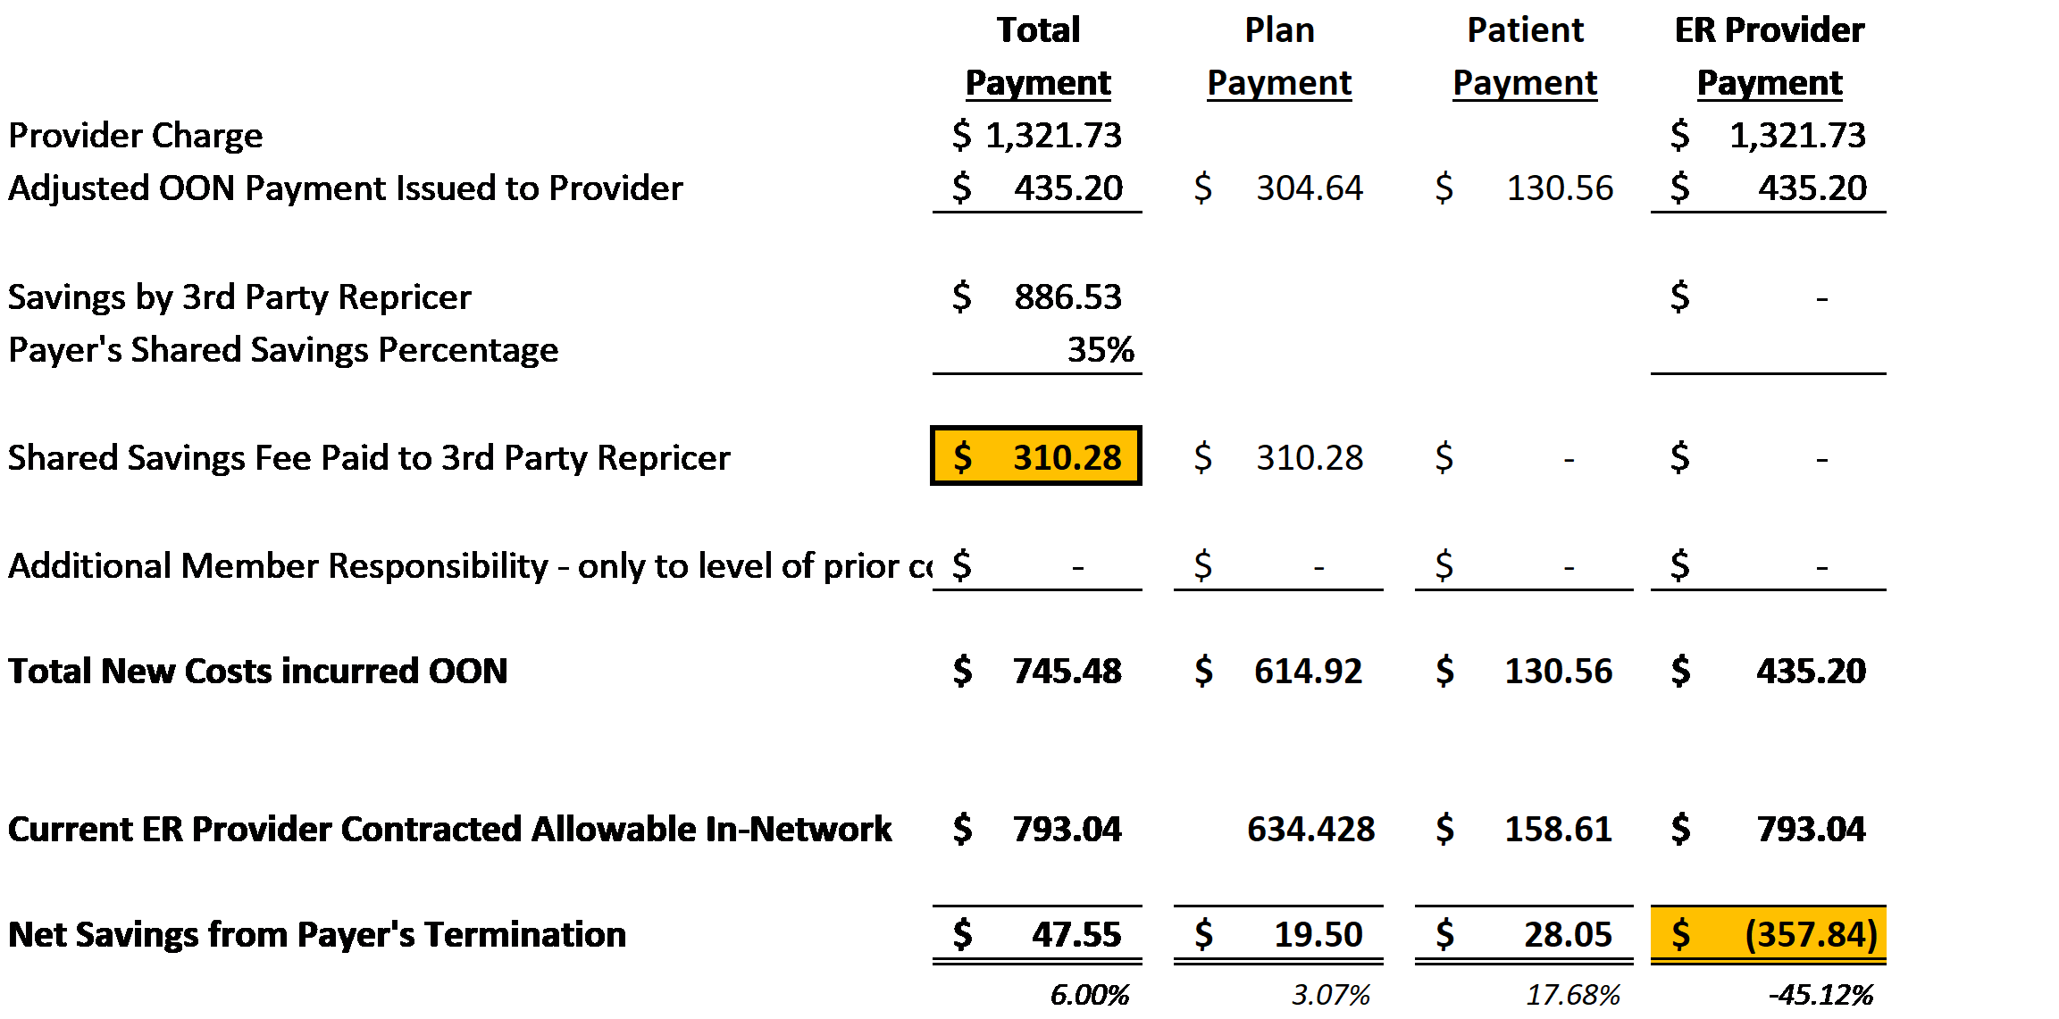Click the Plan Payment column header

1279,56
